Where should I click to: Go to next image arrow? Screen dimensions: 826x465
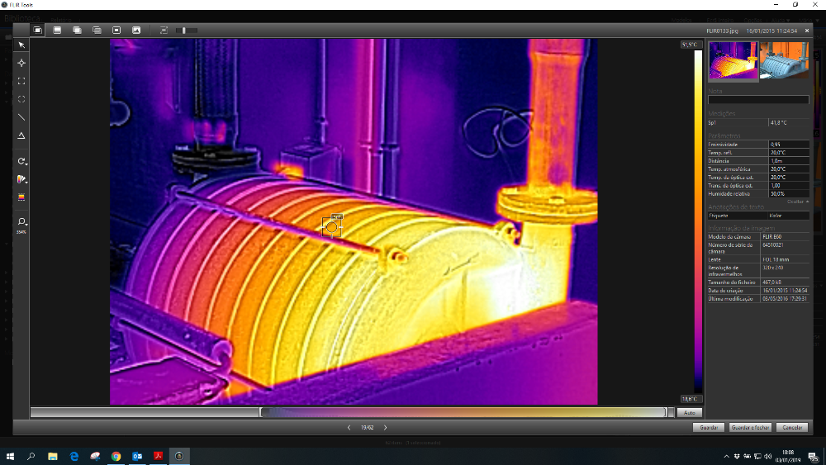point(385,428)
